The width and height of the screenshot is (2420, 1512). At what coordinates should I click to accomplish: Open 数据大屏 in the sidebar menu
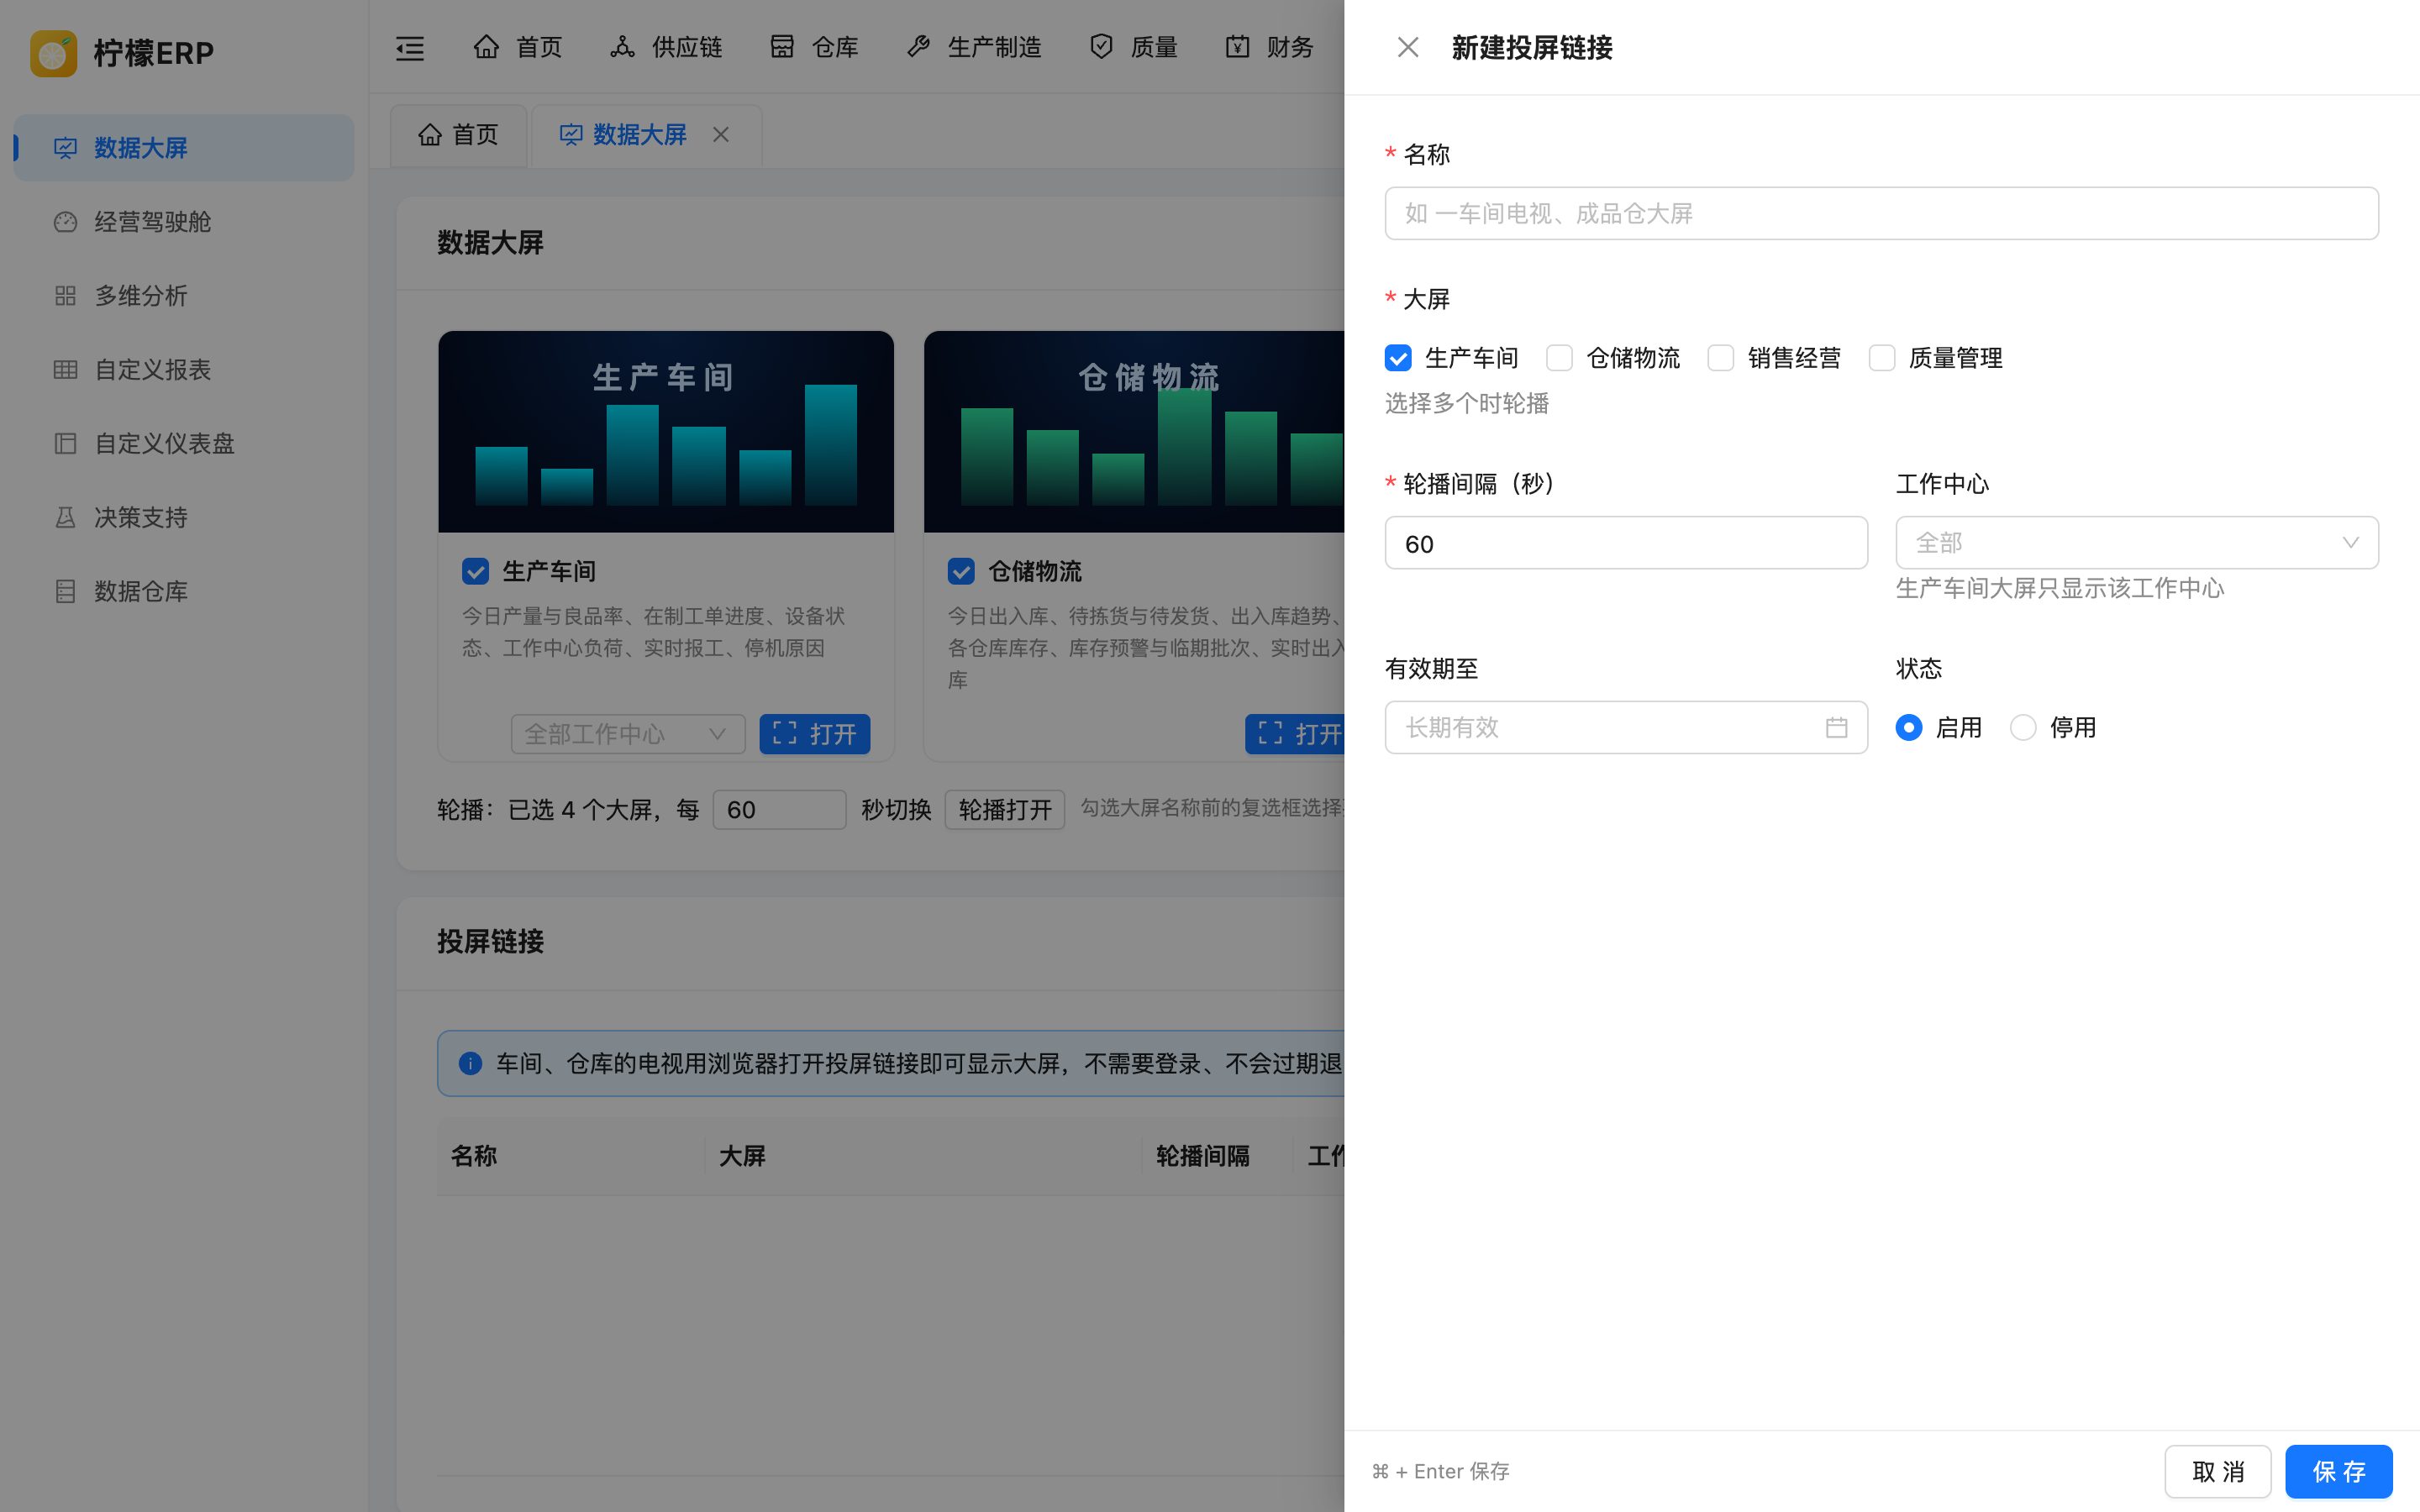(184, 148)
